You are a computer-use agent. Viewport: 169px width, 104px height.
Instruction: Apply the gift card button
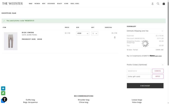tap(158, 76)
